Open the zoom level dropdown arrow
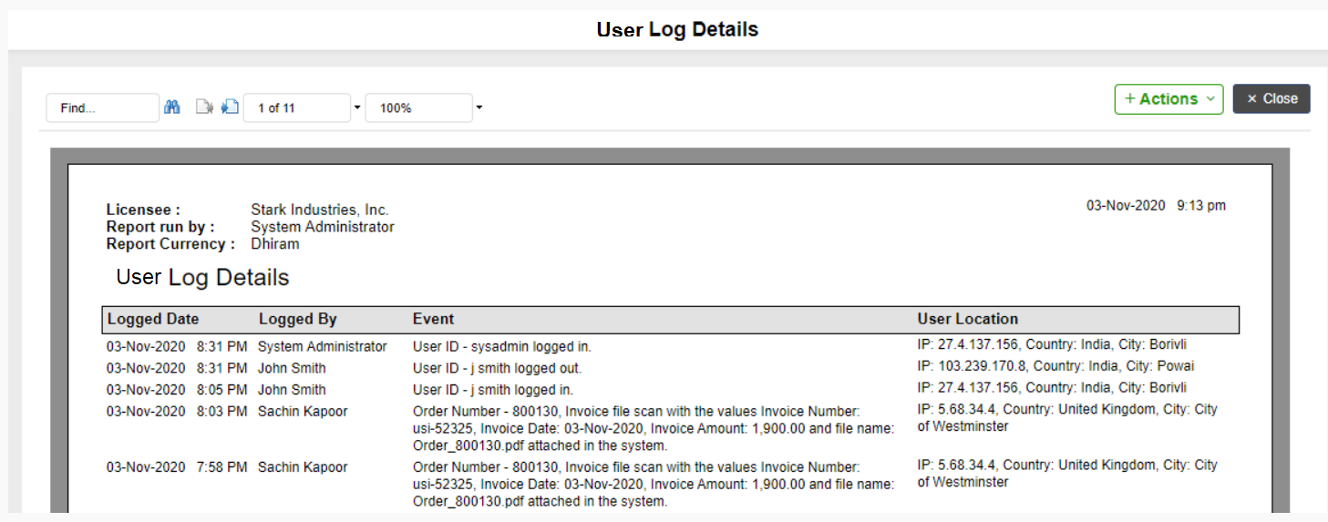Image resolution: width=1328 pixels, height=522 pixels. [x=479, y=108]
